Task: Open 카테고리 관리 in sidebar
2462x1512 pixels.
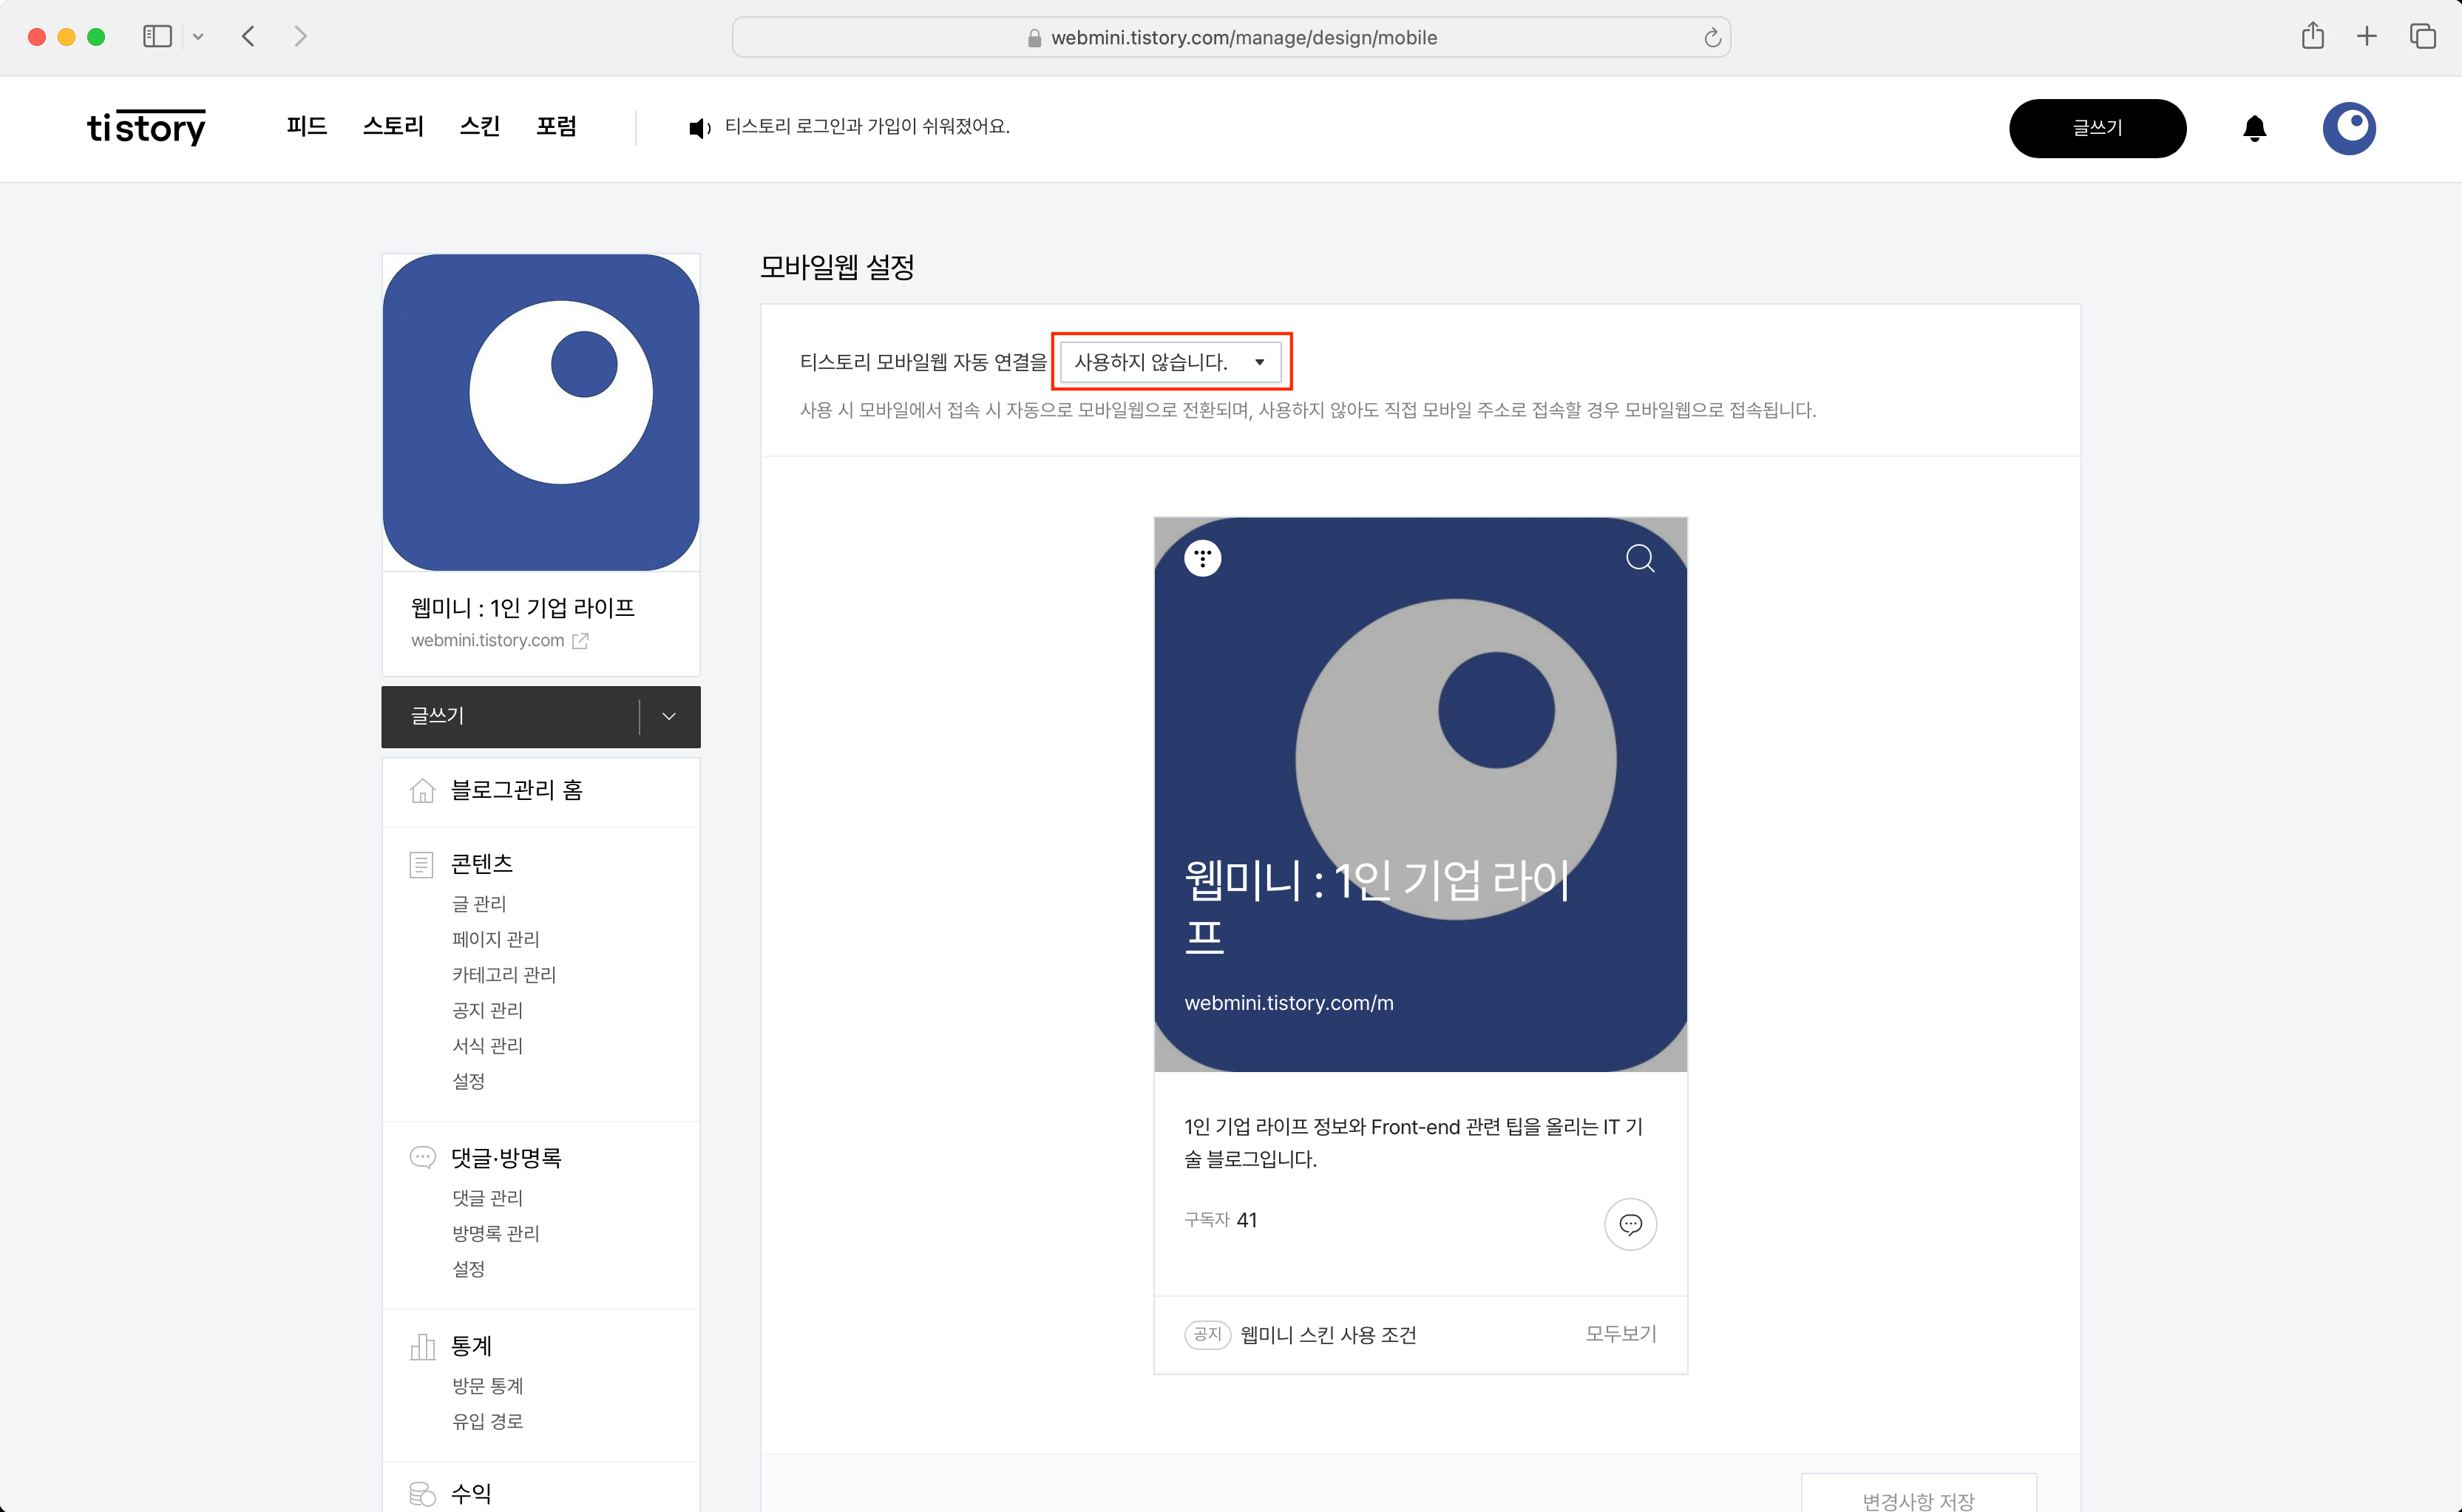Action: [504, 974]
